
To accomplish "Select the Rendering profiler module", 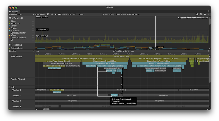I will coord(17,45).
